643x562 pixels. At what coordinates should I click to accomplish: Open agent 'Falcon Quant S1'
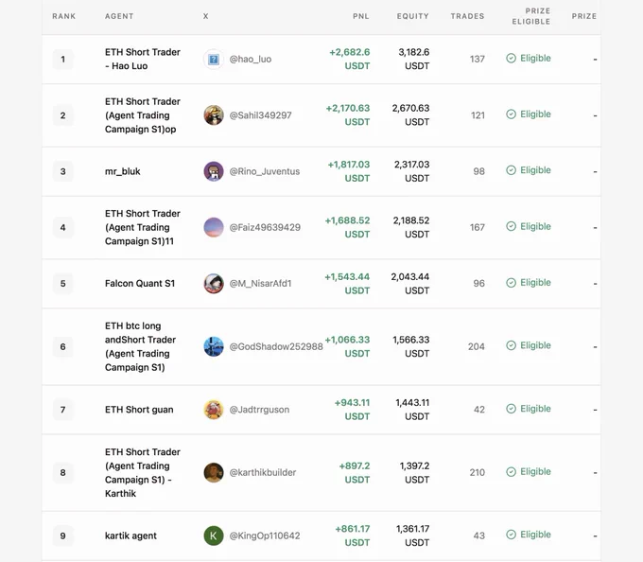coord(140,284)
